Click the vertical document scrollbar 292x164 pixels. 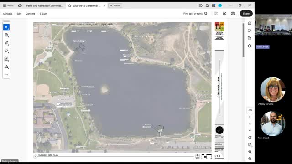pyautogui.click(x=243, y=40)
